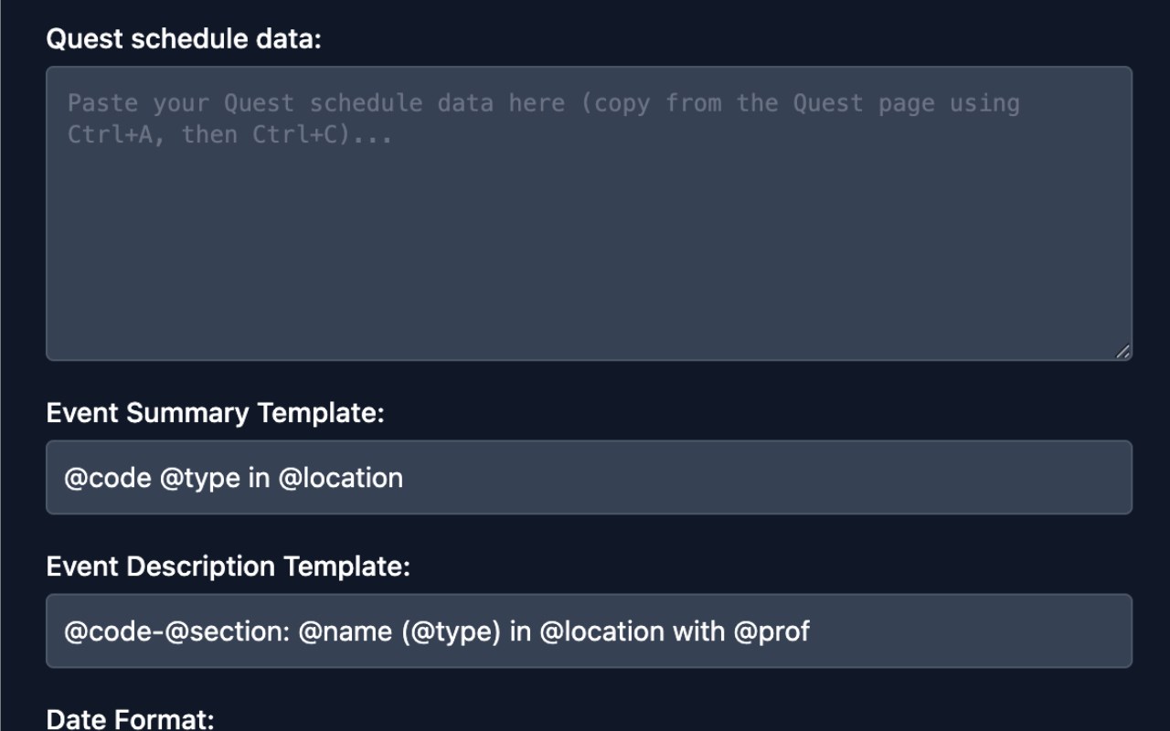Place cursor on @type in summary template
The height and width of the screenshot is (731, 1170).
[x=199, y=478]
